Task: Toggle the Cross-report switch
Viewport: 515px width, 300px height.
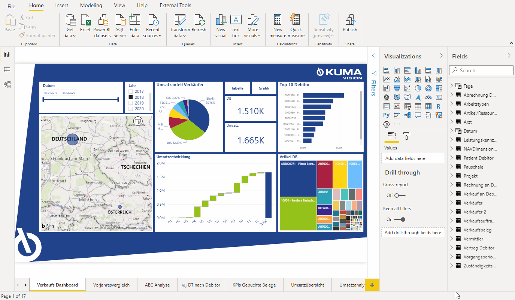Action: tap(400, 196)
